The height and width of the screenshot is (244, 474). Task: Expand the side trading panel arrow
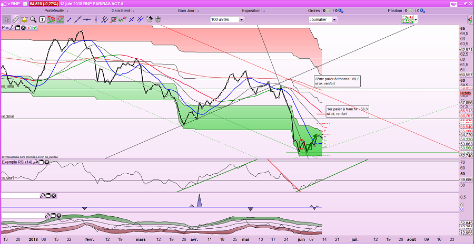[470, 20]
